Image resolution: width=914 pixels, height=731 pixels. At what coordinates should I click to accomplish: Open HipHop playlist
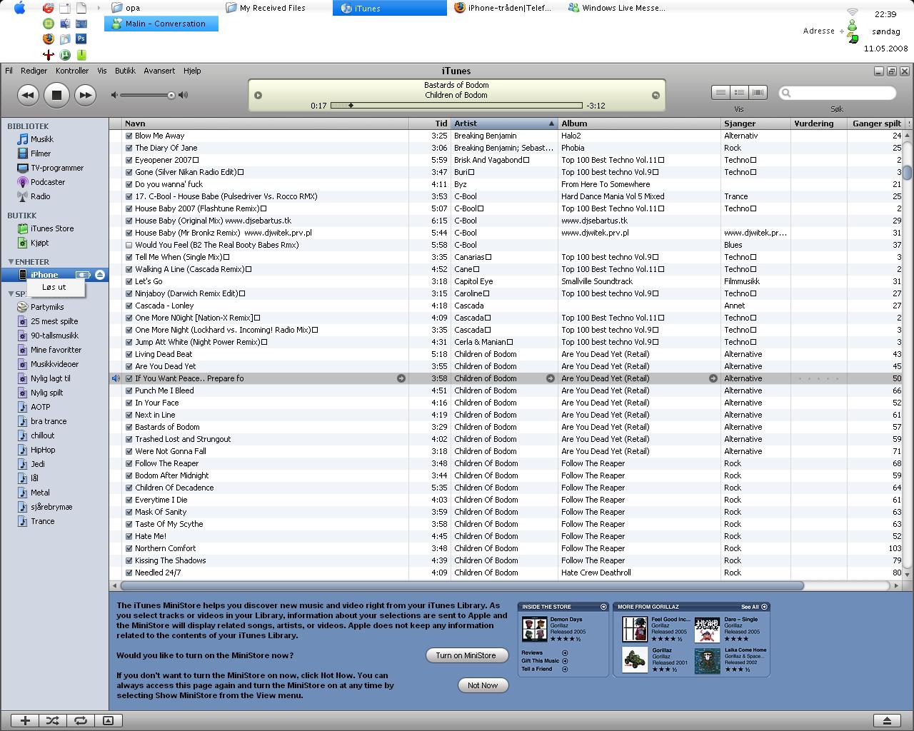click(43, 450)
